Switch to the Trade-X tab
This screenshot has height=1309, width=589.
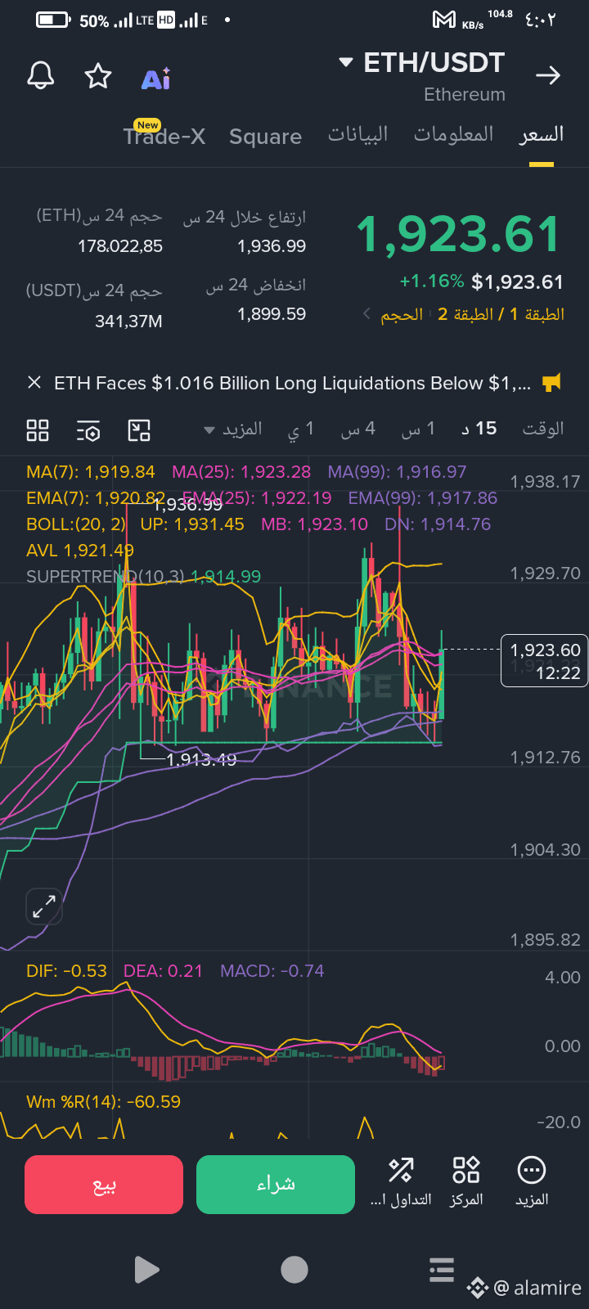coord(164,136)
